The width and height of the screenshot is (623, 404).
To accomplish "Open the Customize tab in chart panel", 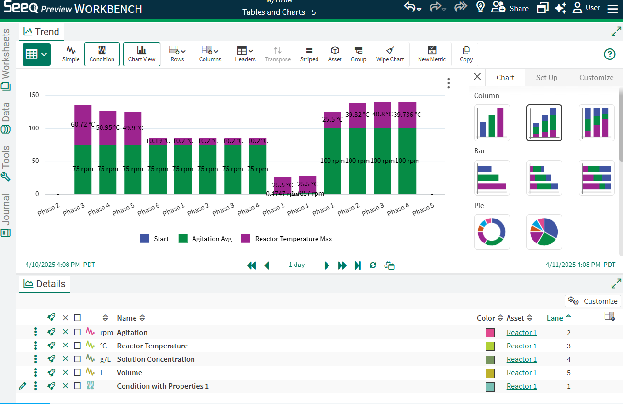I will pyautogui.click(x=596, y=77).
